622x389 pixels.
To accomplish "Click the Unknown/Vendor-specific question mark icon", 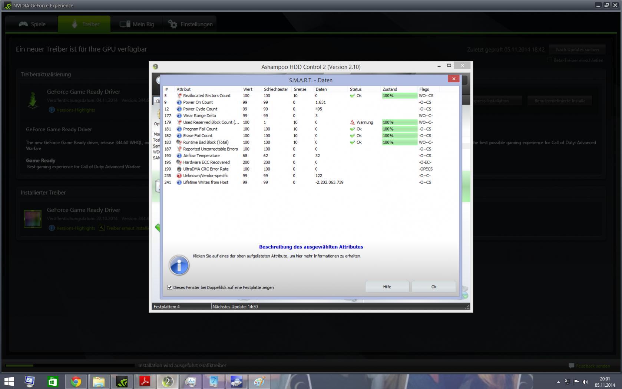I will tap(179, 176).
